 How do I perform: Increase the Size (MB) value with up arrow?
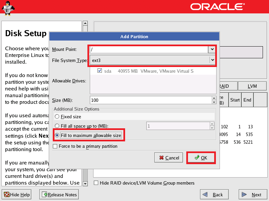pos(214,98)
